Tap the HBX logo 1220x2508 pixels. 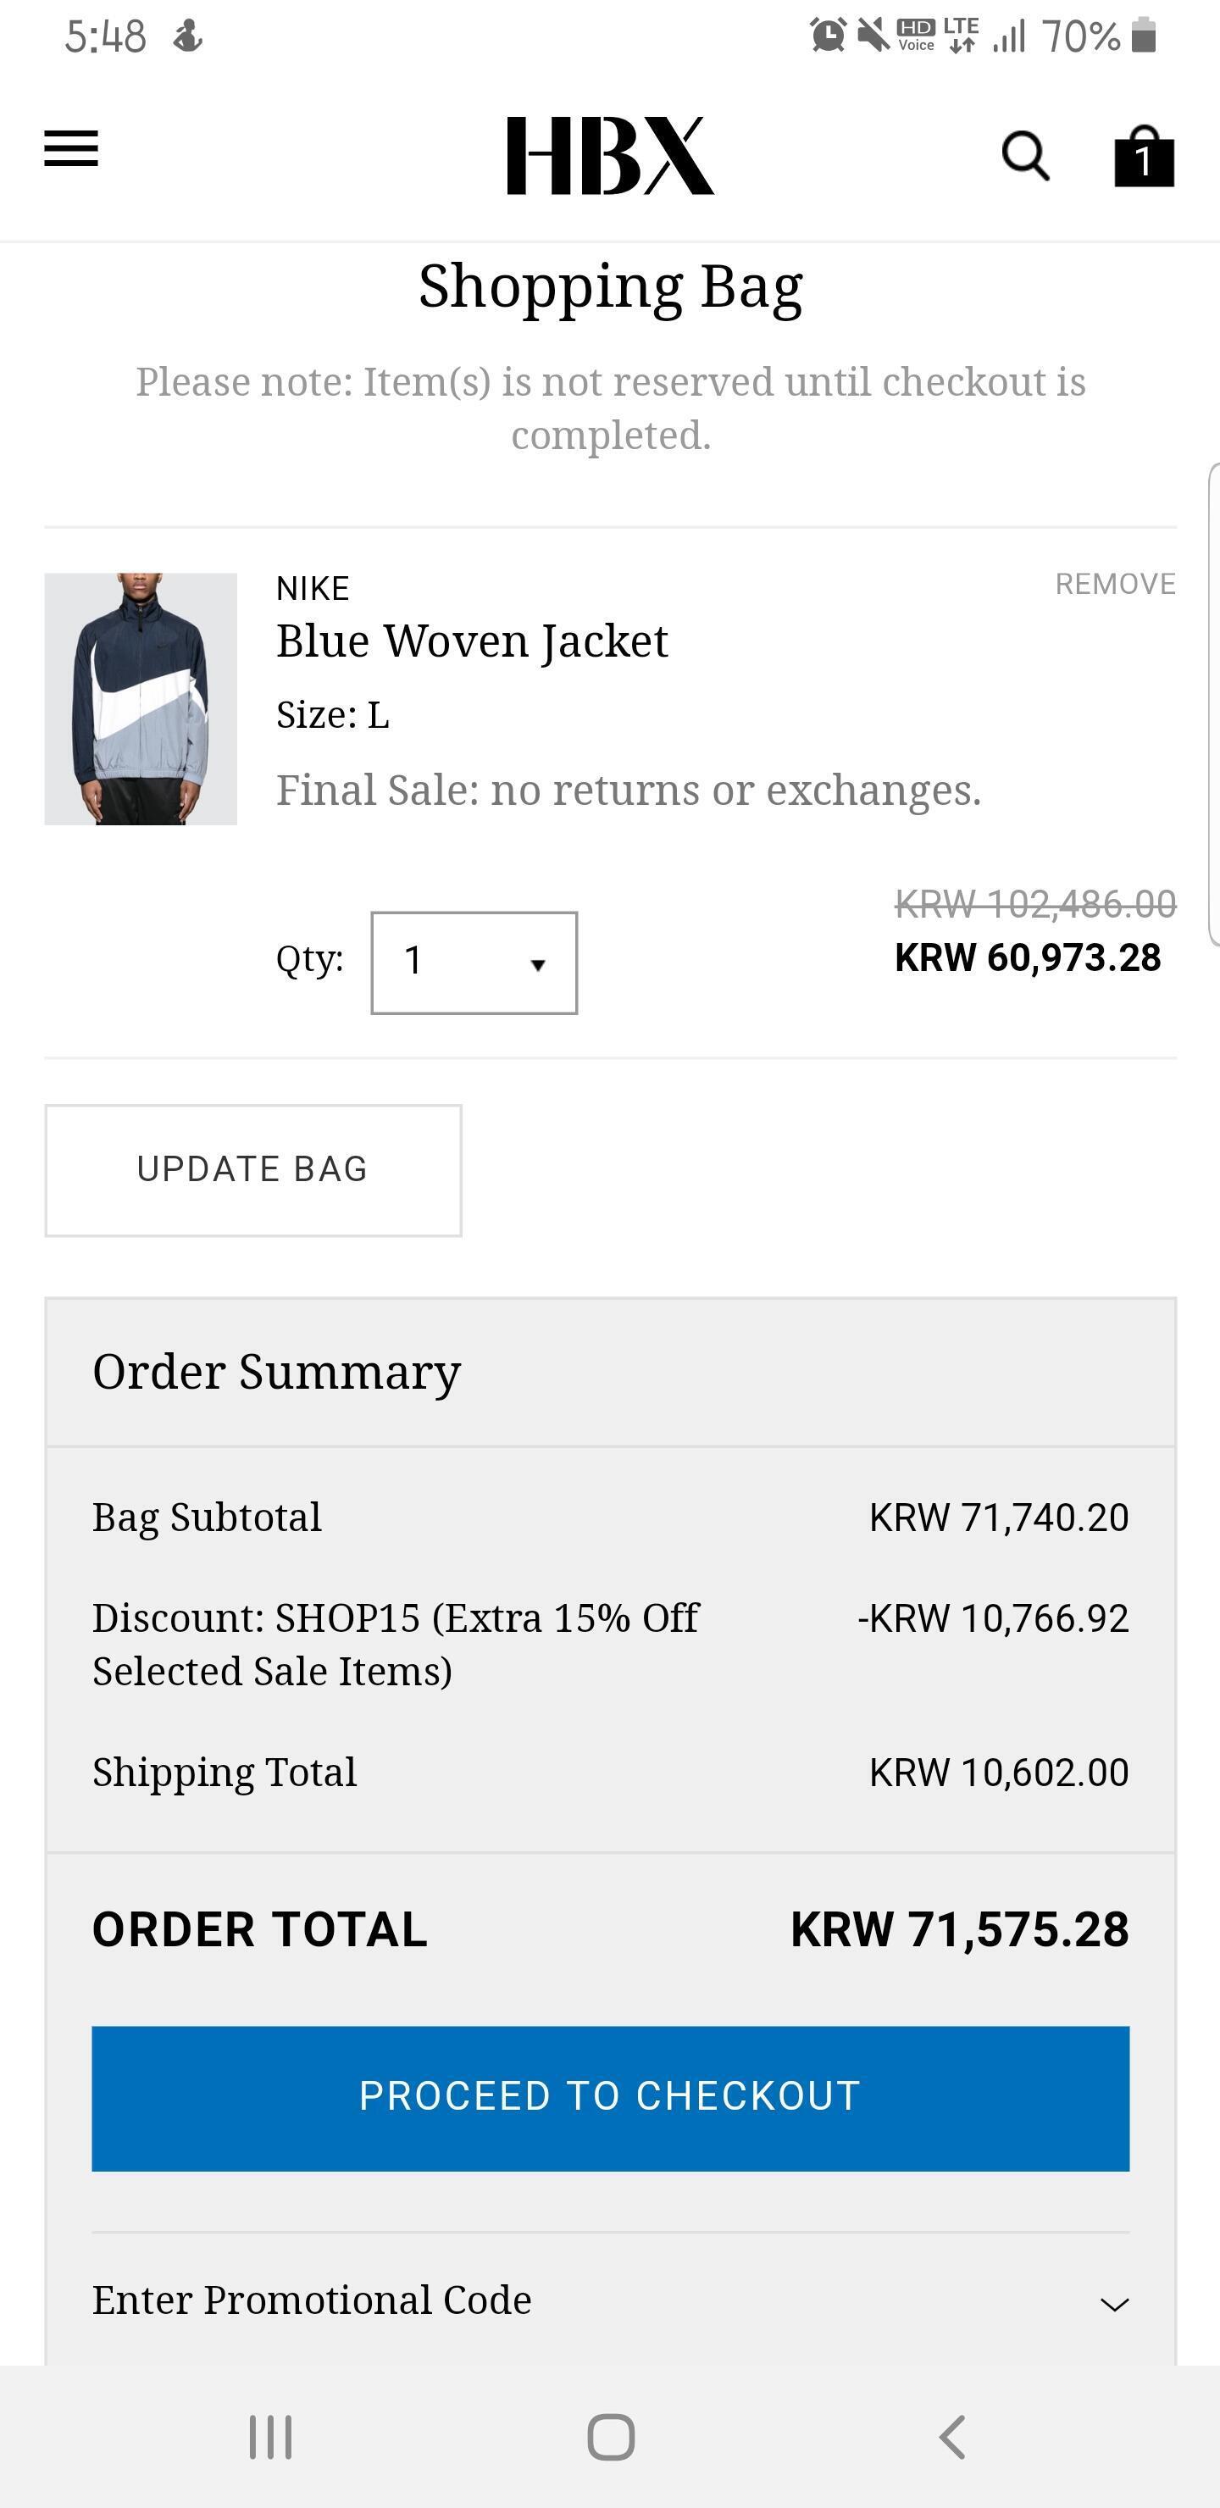[611, 156]
